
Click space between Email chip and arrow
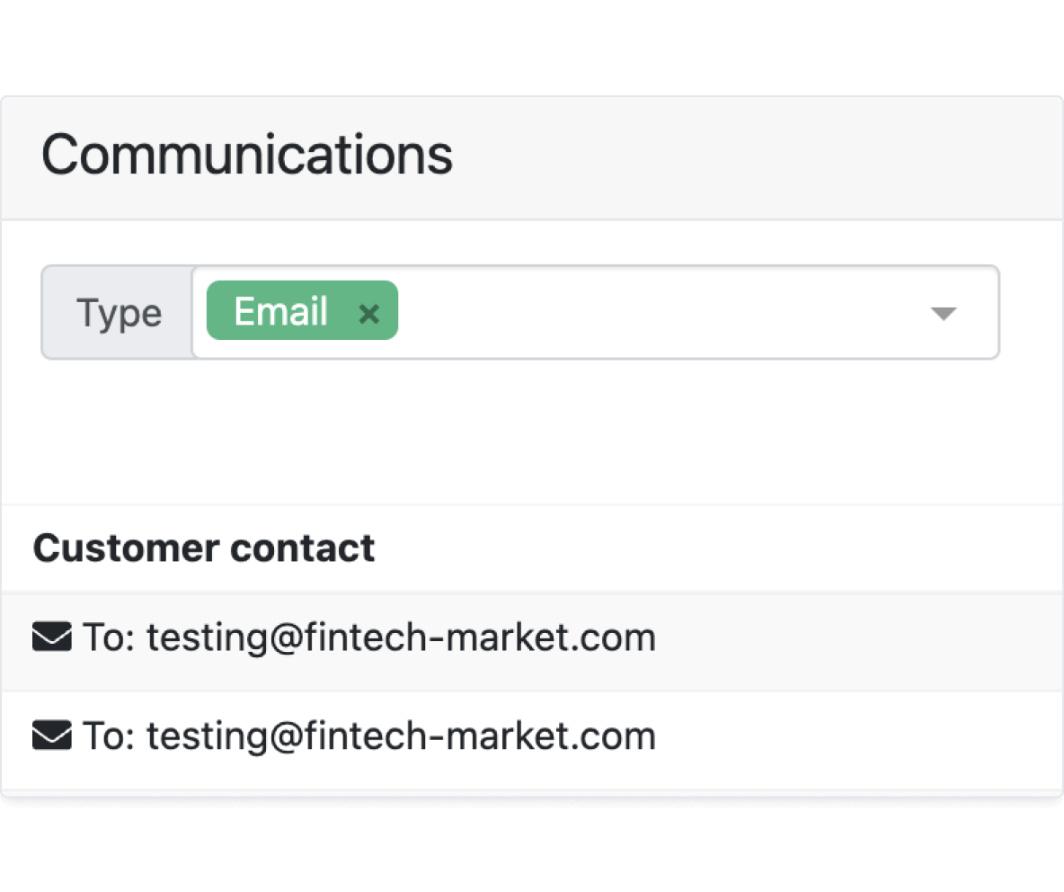pyautogui.click(x=661, y=312)
